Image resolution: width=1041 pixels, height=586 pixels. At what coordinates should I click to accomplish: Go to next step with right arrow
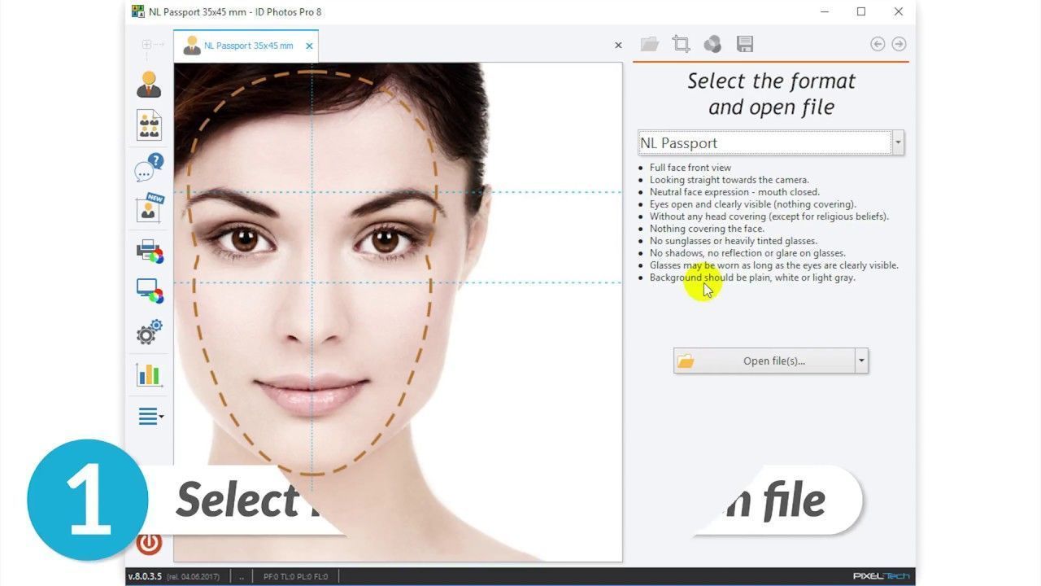(899, 44)
